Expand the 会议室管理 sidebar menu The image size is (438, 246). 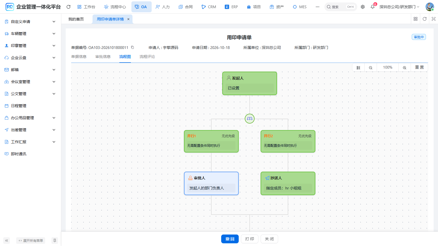click(31, 82)
